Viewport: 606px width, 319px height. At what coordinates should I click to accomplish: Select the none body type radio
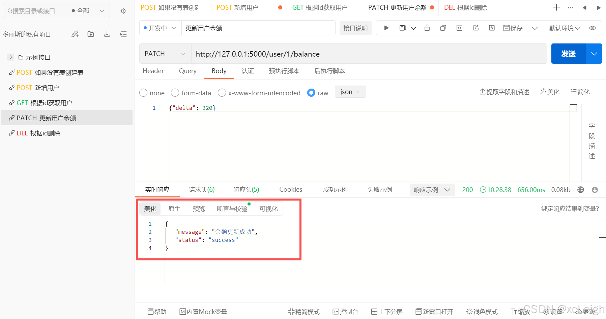click(x=143, y=93)
